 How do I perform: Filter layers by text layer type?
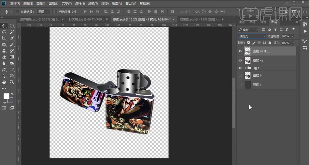pyautogui.click(x=275, y=30)
